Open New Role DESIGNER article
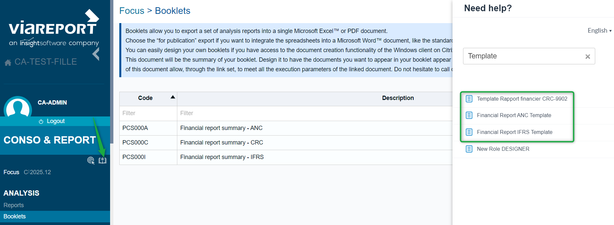The image size is (614, 225). tap(503, 149)
